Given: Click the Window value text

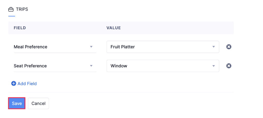Looking at the screenshot, I should (x=119, y=66).
